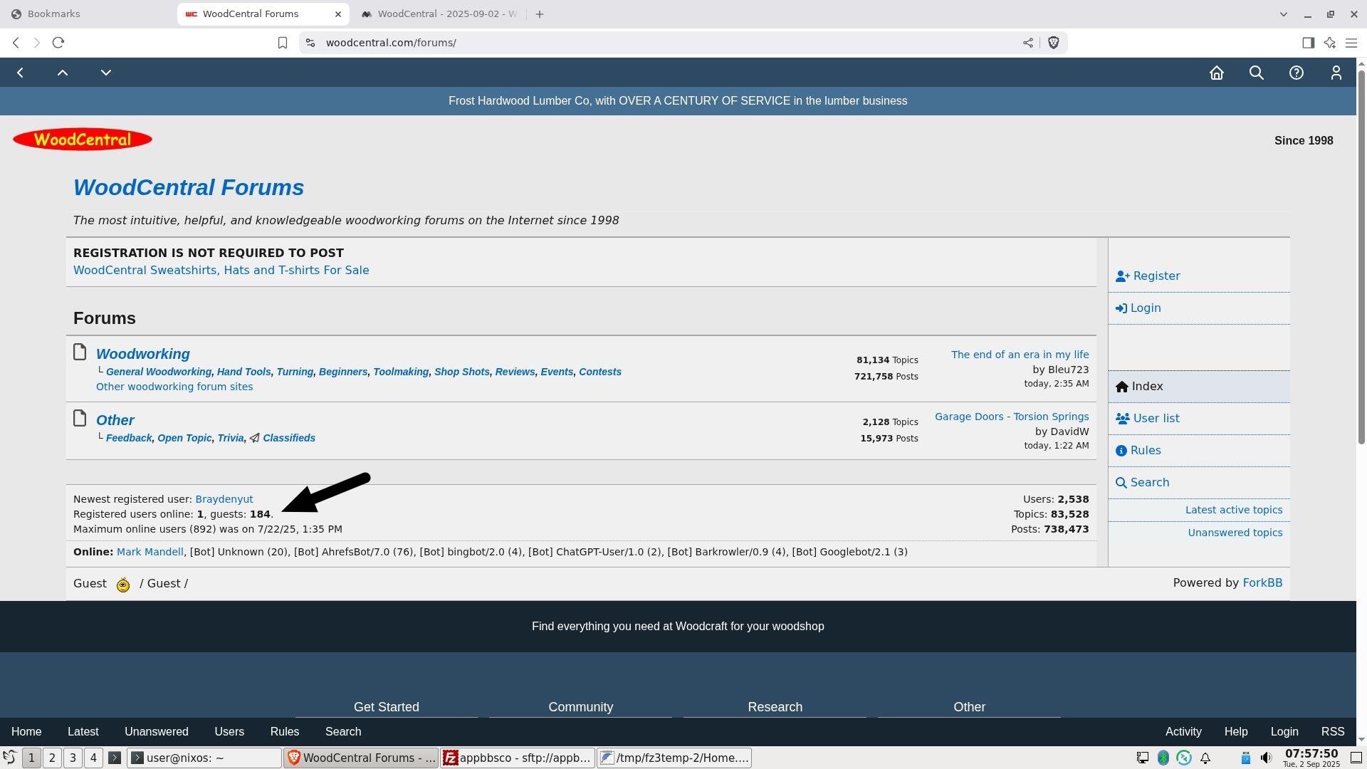Viewport: 1367px width, 769px height.
Task: Open the user@nixos terminal taskbar item
Action: coord(204,758)
